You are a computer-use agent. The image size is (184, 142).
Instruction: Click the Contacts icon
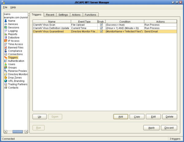point(6,88)
